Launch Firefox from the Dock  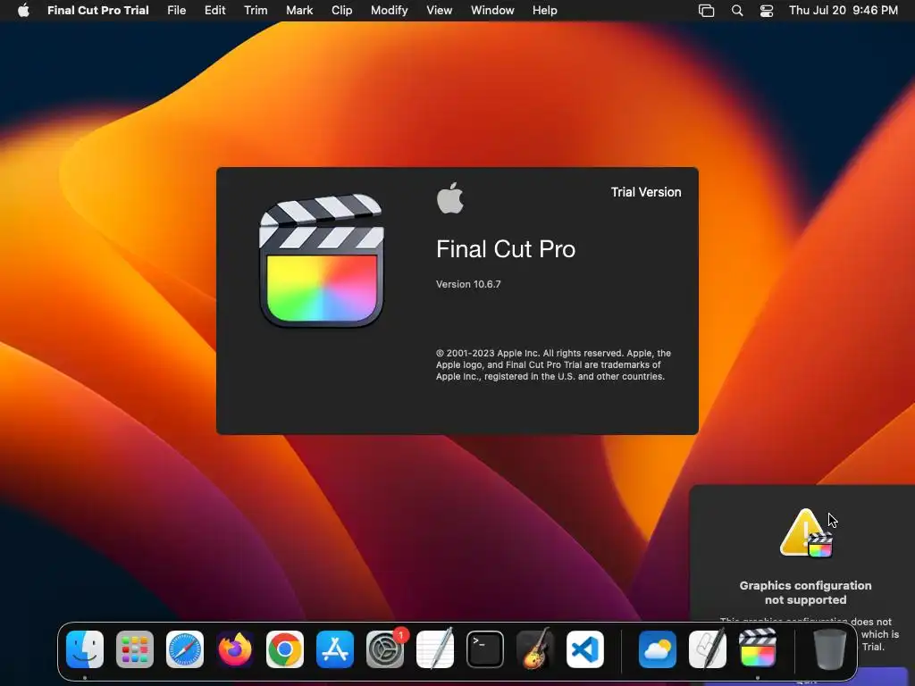point(235,649)
